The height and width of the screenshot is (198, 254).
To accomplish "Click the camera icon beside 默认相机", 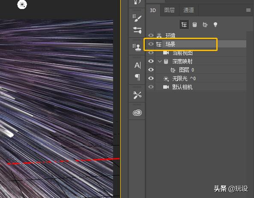I will [166, 87].
